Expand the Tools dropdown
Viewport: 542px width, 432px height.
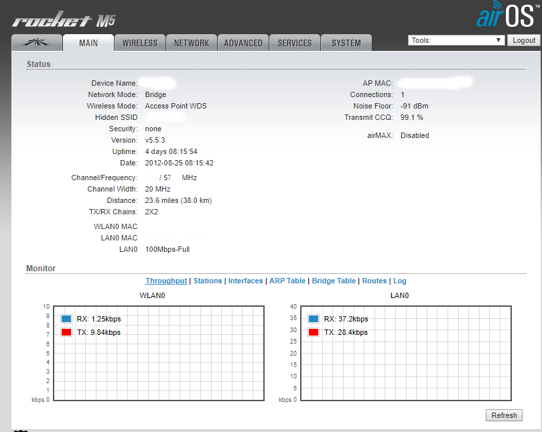[456, 40]
